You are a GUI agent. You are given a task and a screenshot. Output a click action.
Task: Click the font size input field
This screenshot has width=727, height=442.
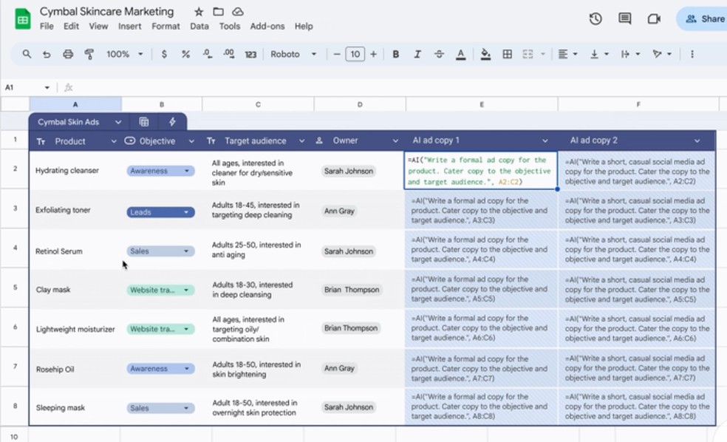tap(355, 54)
